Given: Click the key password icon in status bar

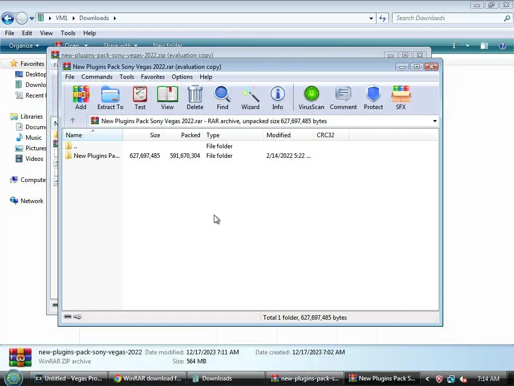Looking at the screenshot, I should 77,317.
